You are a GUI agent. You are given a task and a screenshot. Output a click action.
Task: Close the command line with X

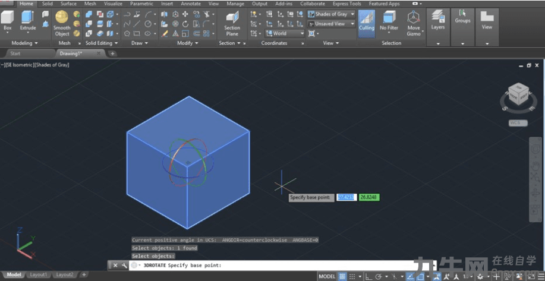[x=115, y=266]
